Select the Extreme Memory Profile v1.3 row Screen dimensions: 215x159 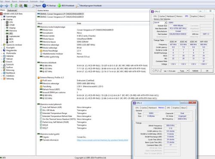[51, 77]
